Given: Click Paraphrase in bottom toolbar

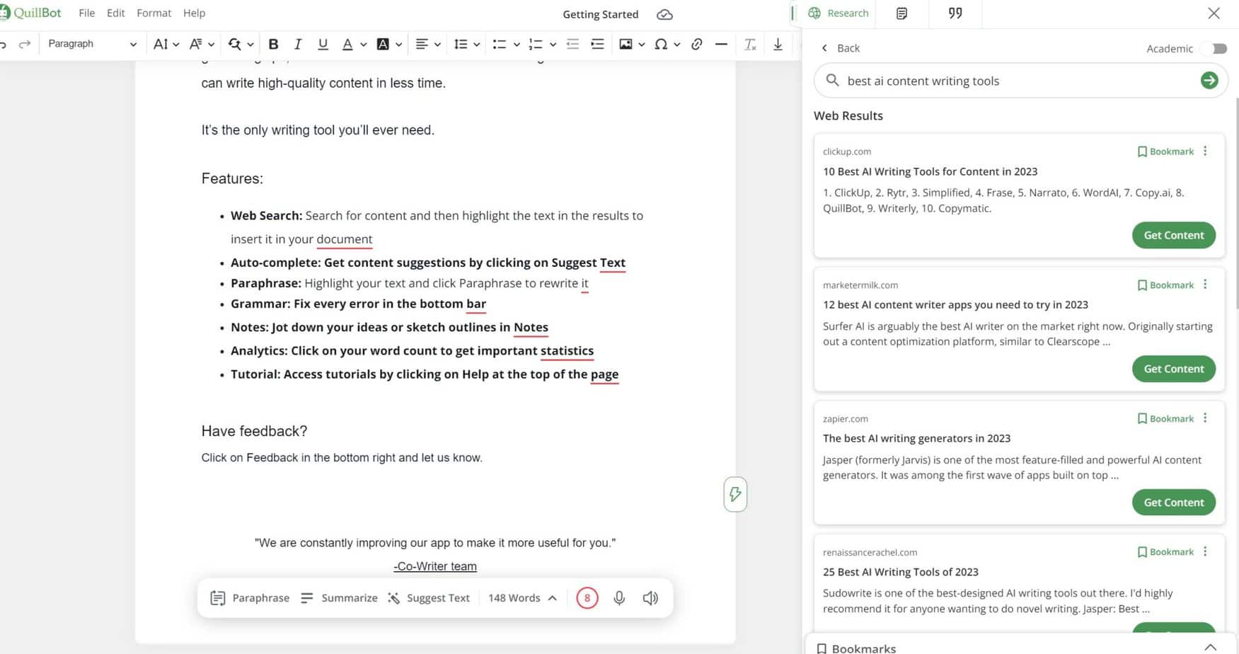Looking at the screenshot, I should click(250, 598).
